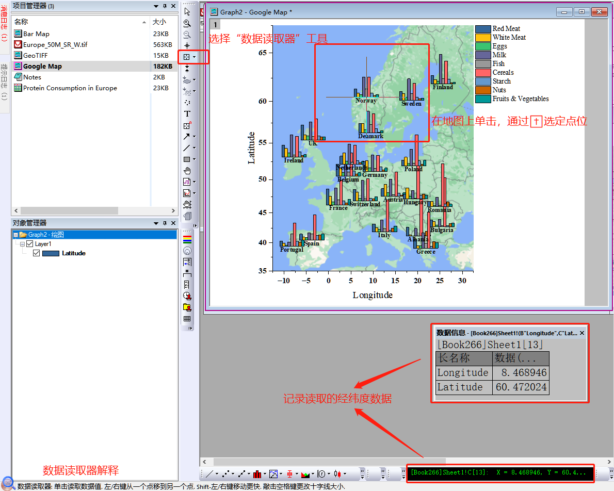The width and height of the screenshot is (614, 491).
Task: Pin the Project Manager panel
Action: pos(165,6)
